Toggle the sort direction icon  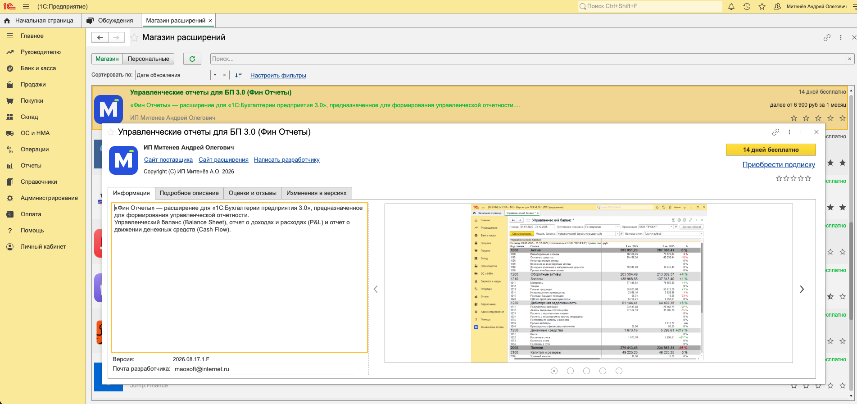coord(239,75)
